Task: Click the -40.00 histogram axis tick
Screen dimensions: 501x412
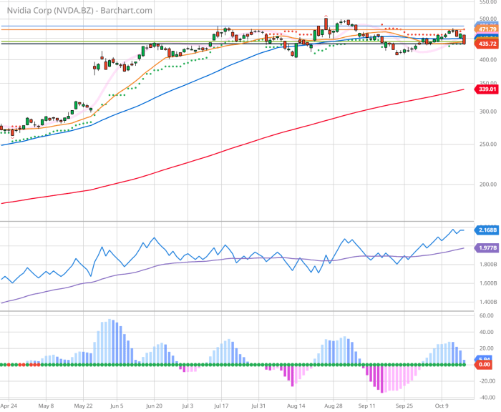Action: (x=487, y=398)
